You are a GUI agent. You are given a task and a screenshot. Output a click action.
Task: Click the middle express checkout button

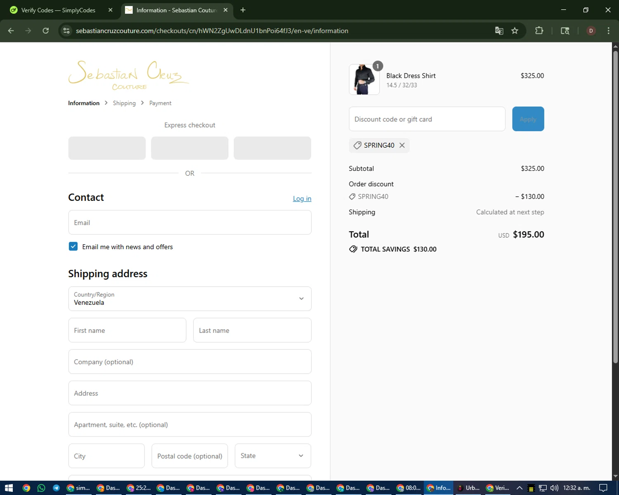190,148
